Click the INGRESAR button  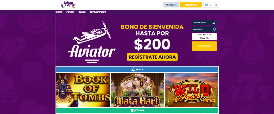point(171,5)
